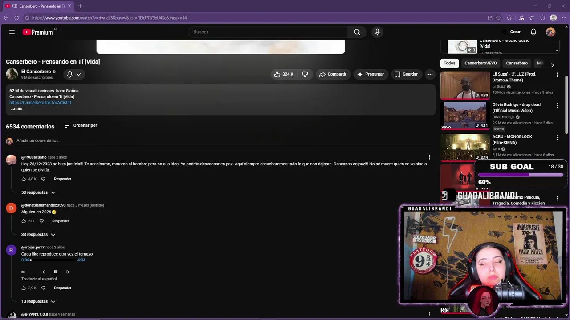The image size is (570, 320).
Task: Reload the page in the browser
Action: pos(16,18)
